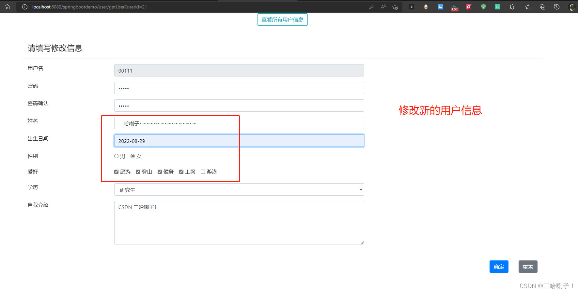Open browser Collections

pyautogui.click(x=542, y=7)
